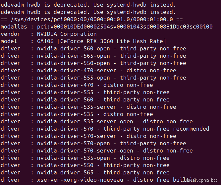Click the NVIDIA Corporation vendor text

[67, 34]
